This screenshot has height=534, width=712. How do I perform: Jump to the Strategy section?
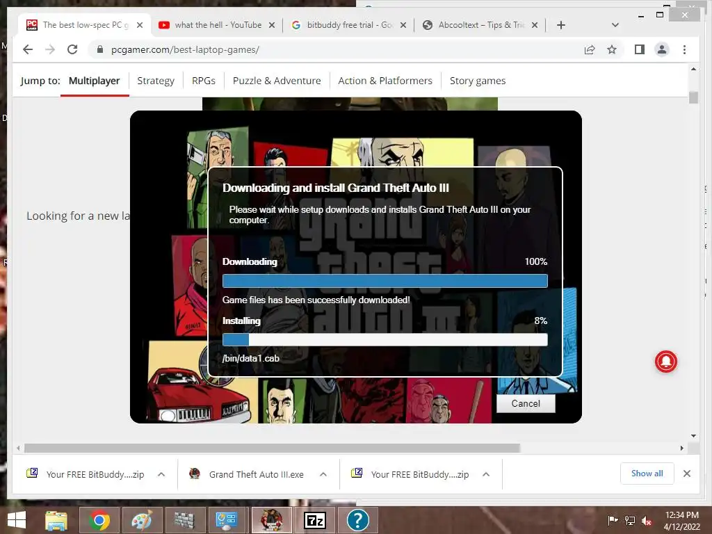156,81
